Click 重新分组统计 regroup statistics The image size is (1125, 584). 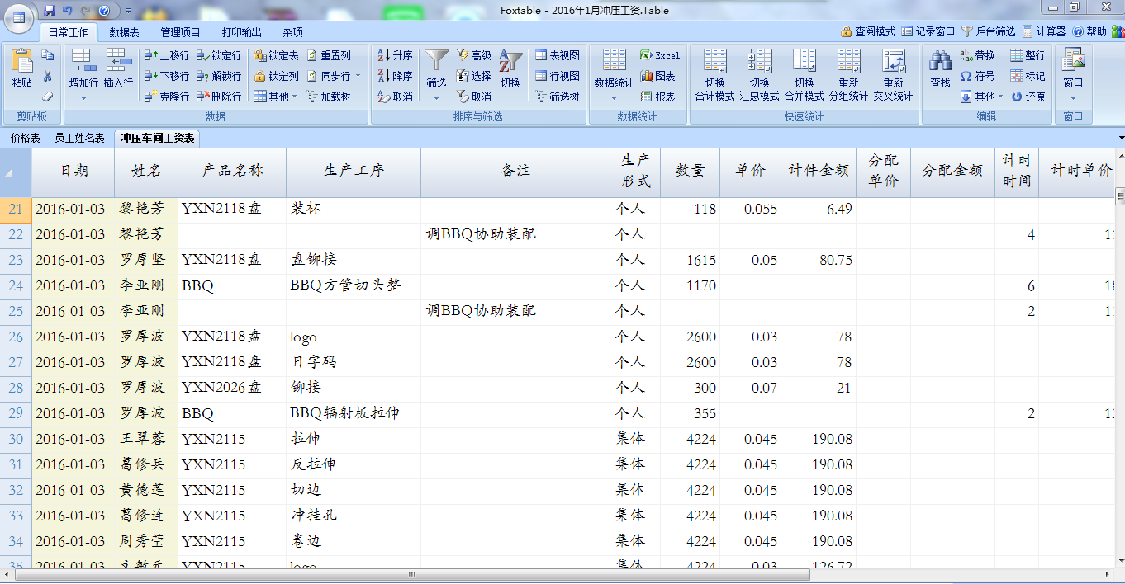coord(848,75)
